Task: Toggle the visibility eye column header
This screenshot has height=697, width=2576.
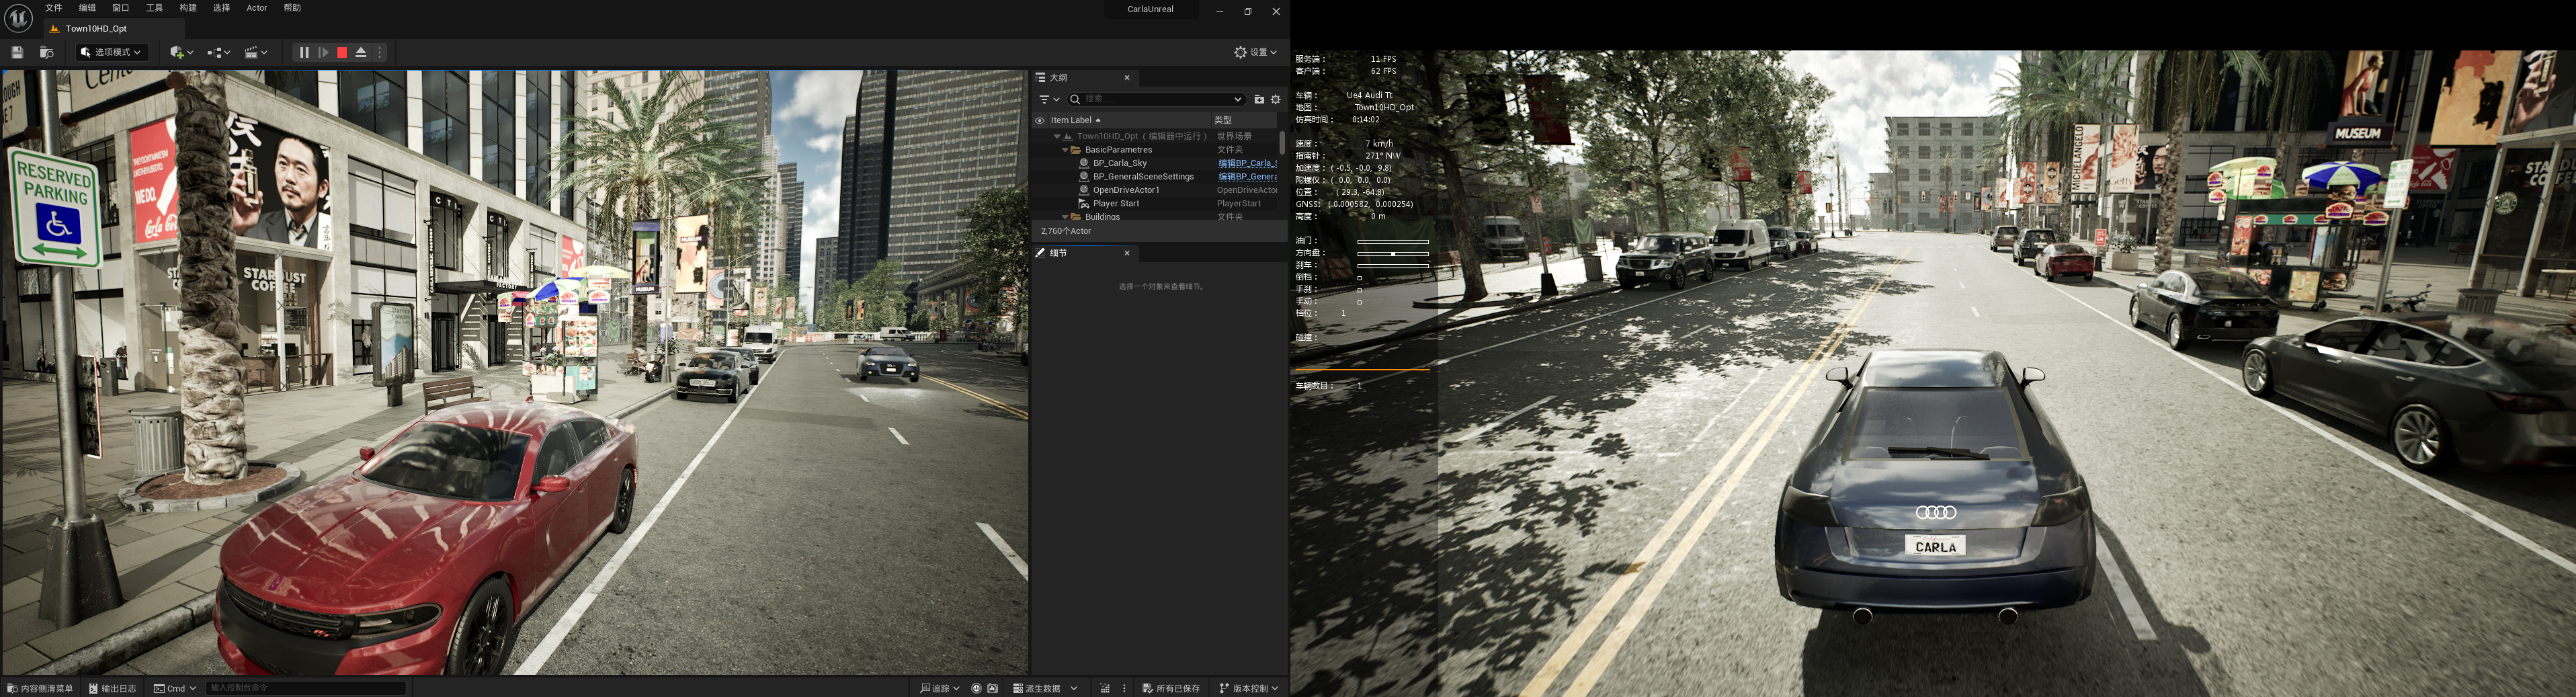Action: pyautogui.click(x=1040, y=120)
